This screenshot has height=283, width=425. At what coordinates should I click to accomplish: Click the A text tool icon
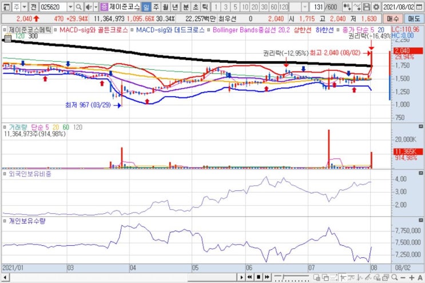420,277
